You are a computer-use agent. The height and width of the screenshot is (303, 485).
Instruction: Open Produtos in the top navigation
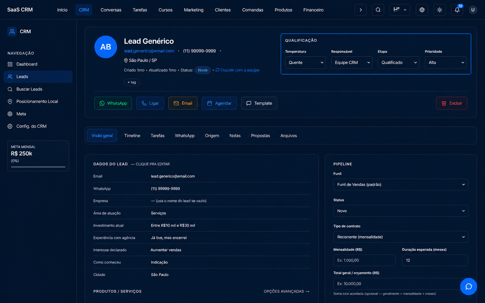pyautogui.click(x=283, y=10)
